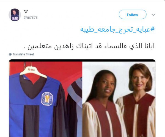
Task: Open the blue Arabic hashtag link
Action: point(117,29)
